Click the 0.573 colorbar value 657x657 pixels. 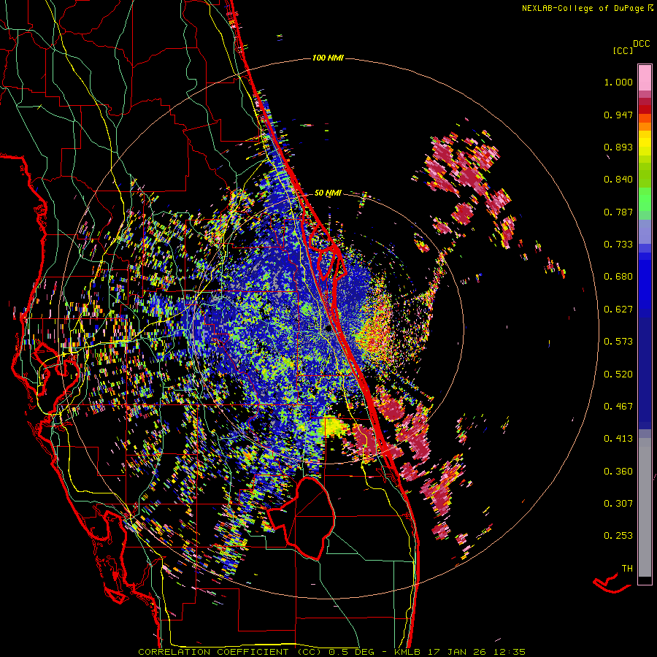618,342
